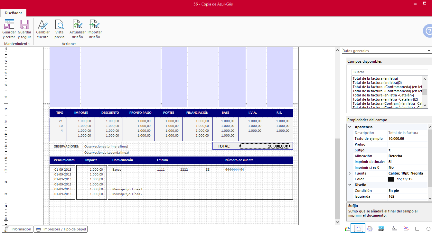Select 'Total de la factura (en letra)' field
The width and height of the screenshot is (432, 233).
375,78
